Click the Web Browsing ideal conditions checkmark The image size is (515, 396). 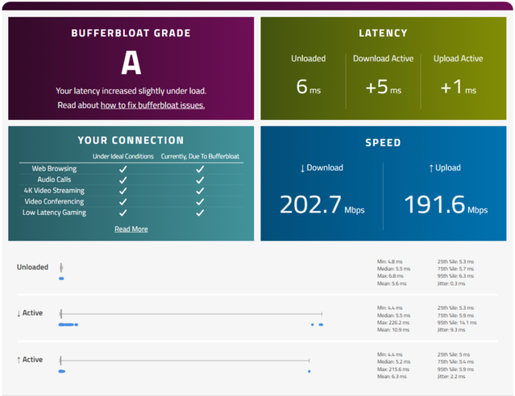point(123,170)
